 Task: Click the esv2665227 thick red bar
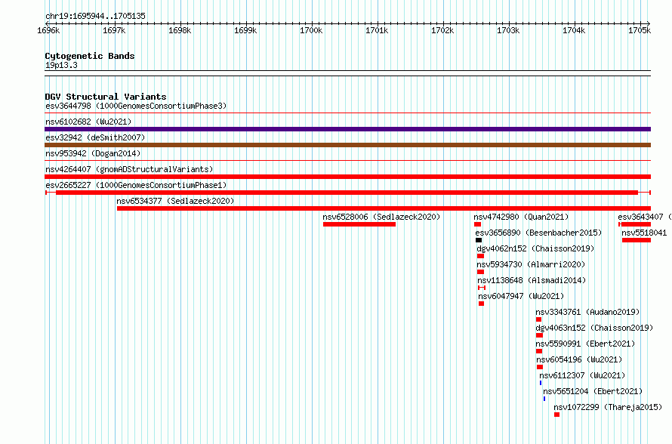pyautogui.click(x=347, y=193)
